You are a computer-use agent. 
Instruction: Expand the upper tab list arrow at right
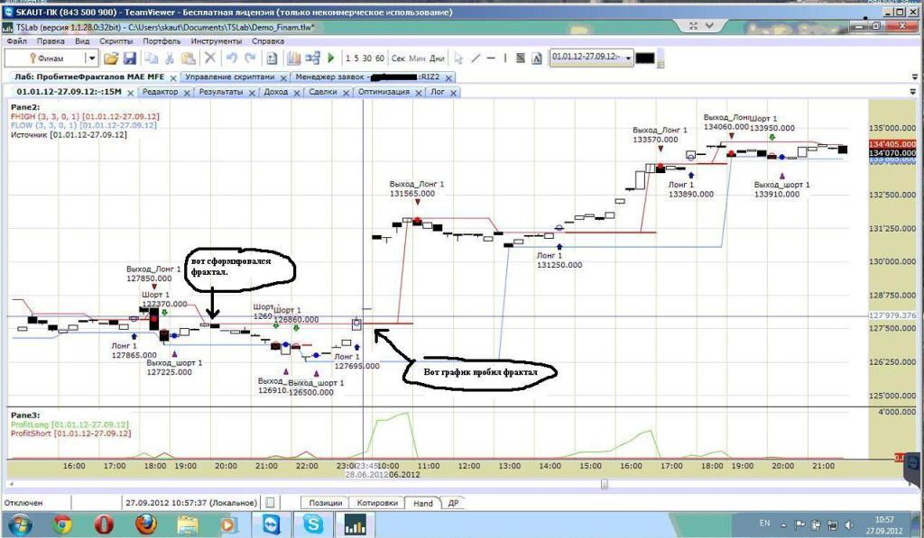(915, 78)
